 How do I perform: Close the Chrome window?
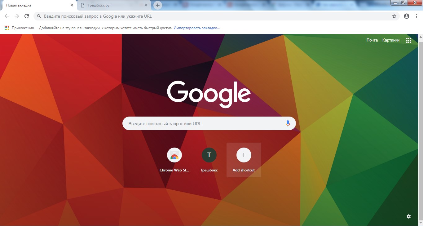click(x=414, y=2)
